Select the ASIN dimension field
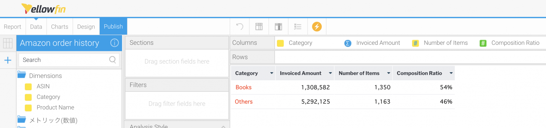Screen dimensions: 546x128 click(x=43, y=86)
